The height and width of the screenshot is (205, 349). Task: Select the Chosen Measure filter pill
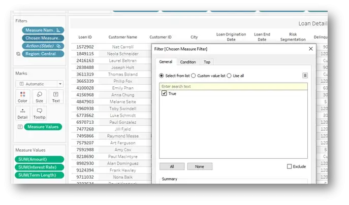pos(43,38)
